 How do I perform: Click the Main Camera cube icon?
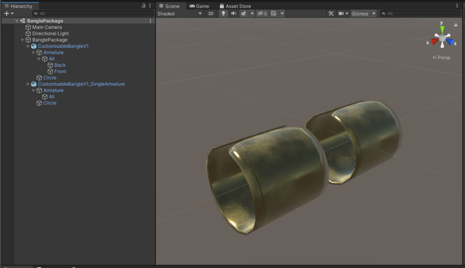pos(28,27)
